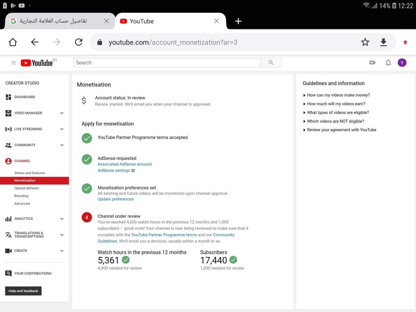Click the YouTube search input field
The height and width of the screenshot is (312, 416).
167,63
